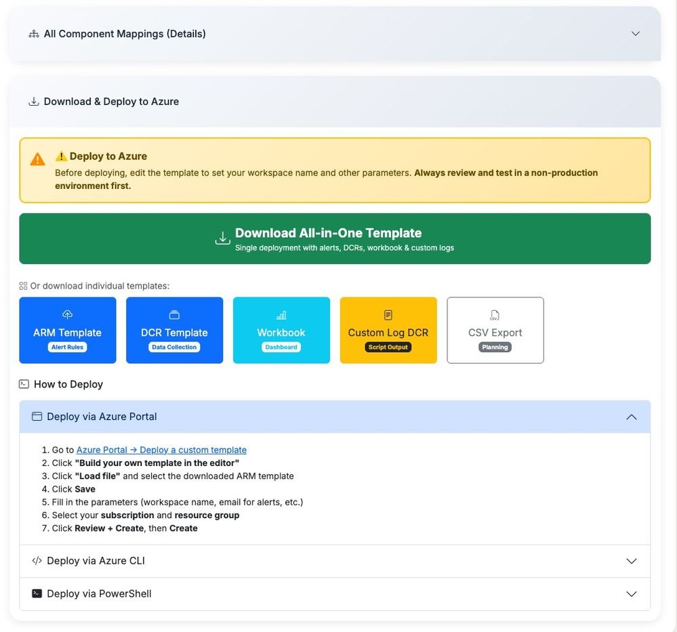677x632 pixels.
Task: Expand the All Component Mappings section
Action: coord(636,33)
